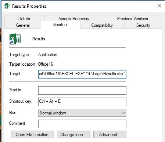Switch to the Details tab
This screenshot has height=142, width=165.
coord(24,19)
